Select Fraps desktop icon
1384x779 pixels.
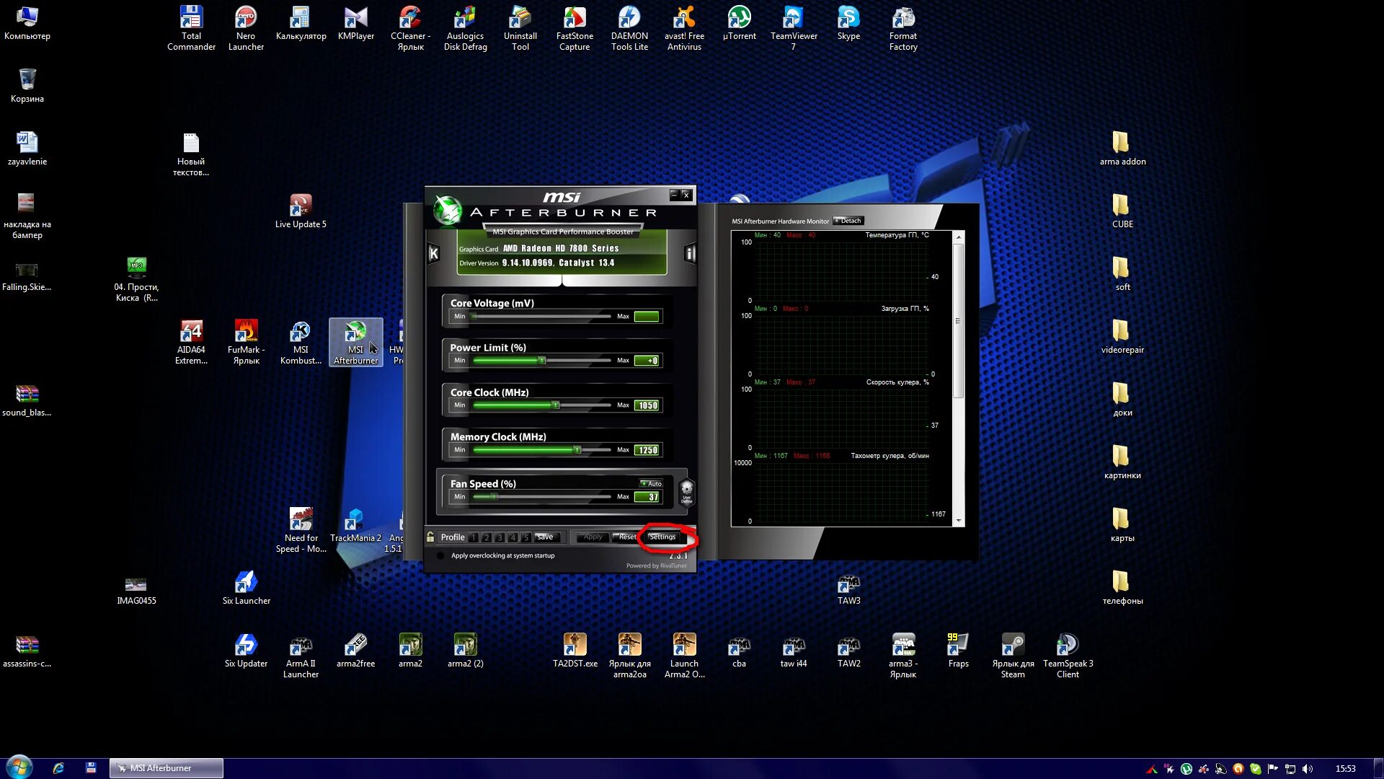click(x=958, y=651)
